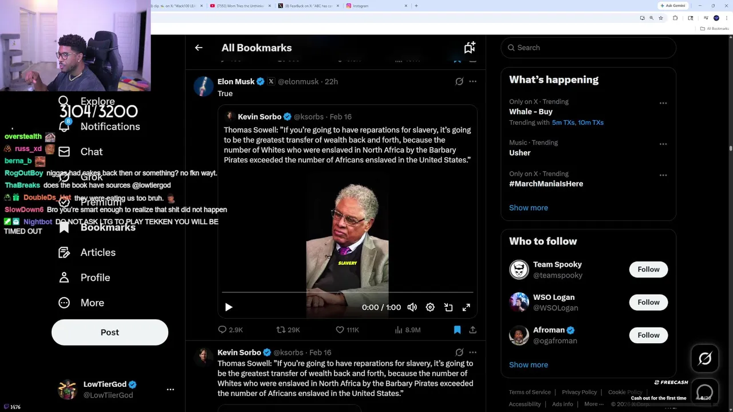733x412 pixels.
Task: Open the All Bookmarks folder in the bookmarks bar
Action: [715, 29]
